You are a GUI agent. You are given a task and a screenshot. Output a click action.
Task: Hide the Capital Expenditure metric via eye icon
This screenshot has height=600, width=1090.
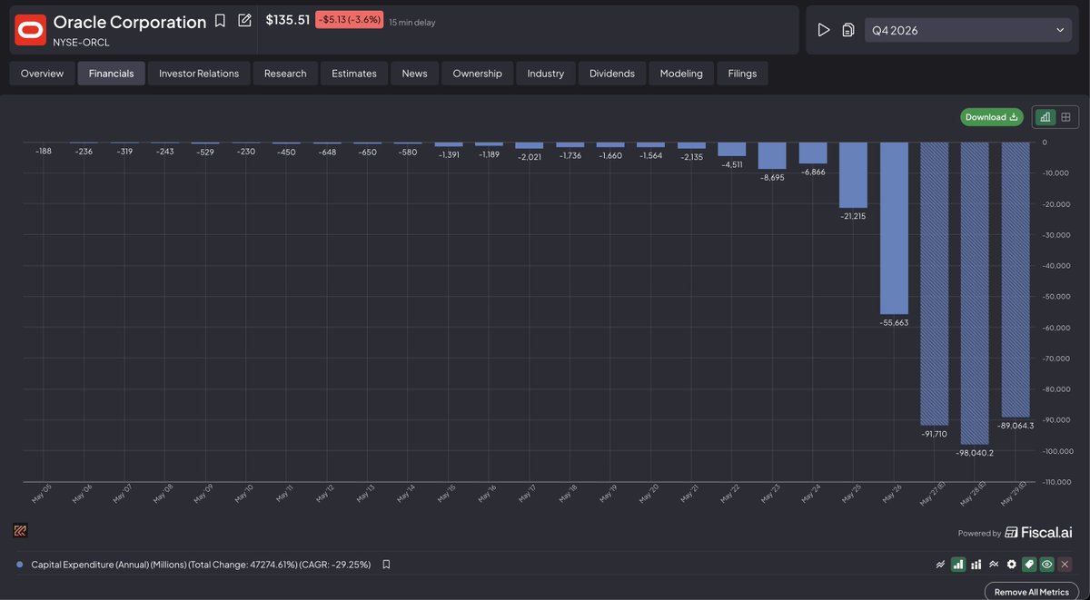tap(1047, 565)
